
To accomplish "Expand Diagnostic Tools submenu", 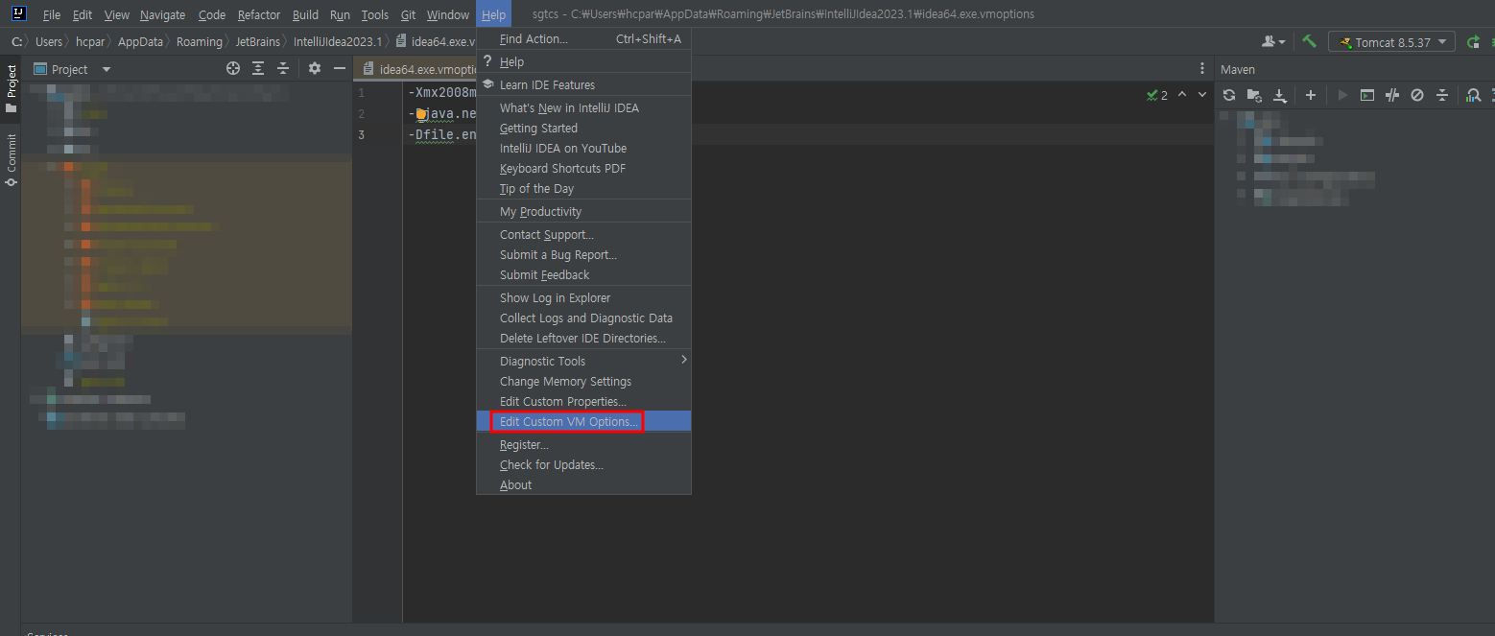I will (583, 361).
